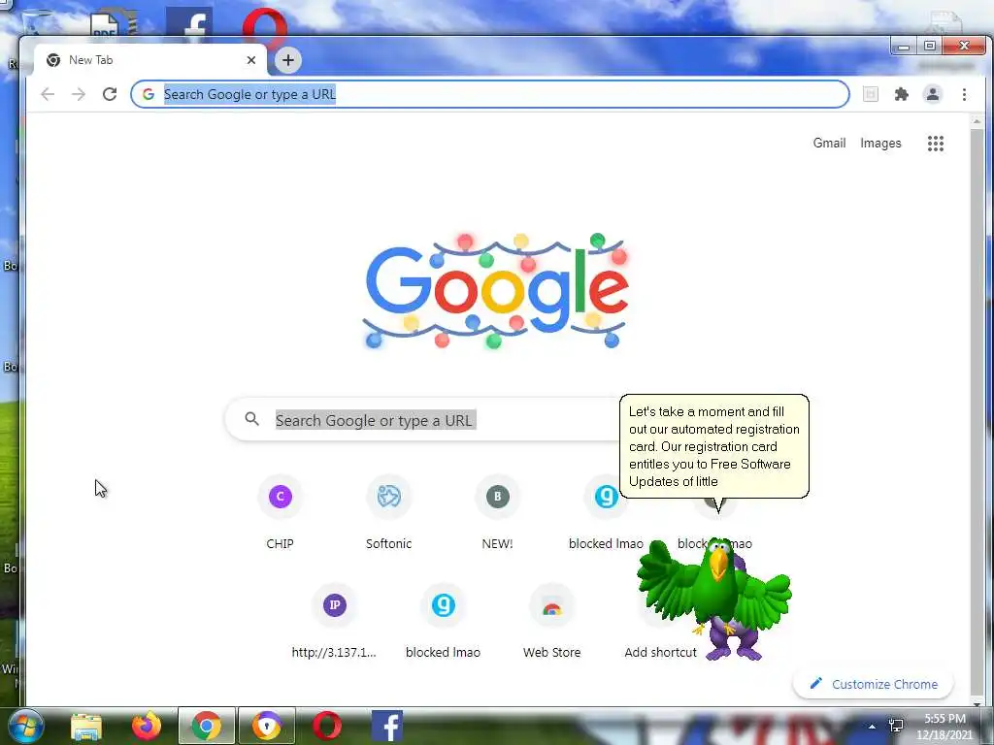The height and width of the screenshot is (745, 994).
Task: Open File Explorer from the taskbar
Action: (x=86, y=727)
